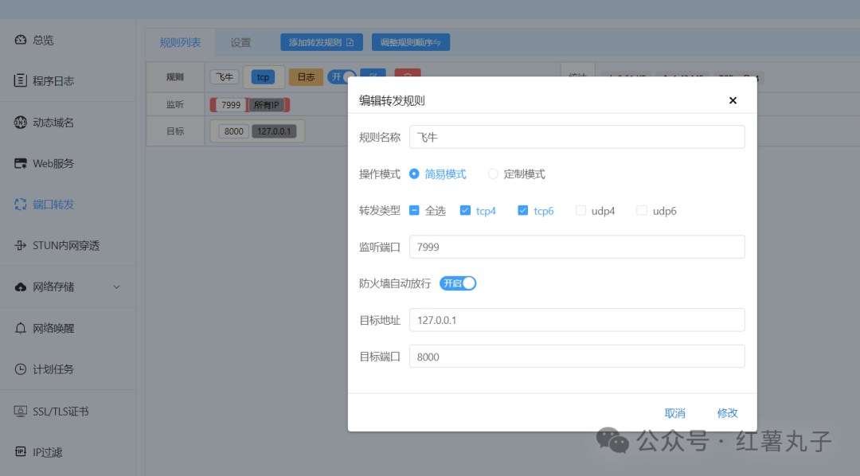This screenshot has height=476, width=860.
Task: Click 添加转发规则 button
Action: click(x=322, y=42)
